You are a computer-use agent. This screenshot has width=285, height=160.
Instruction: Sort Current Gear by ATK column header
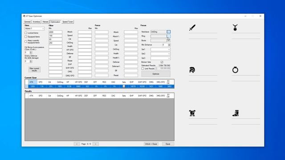pos(33,82)
